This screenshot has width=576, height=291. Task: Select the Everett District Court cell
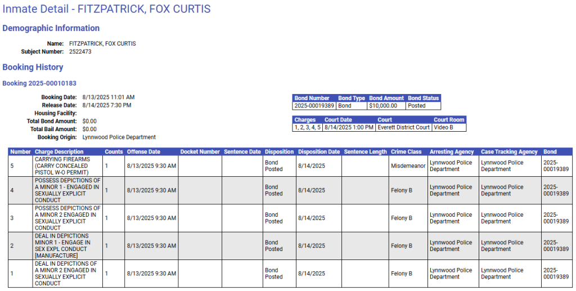tap(404, 128)
